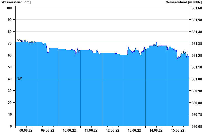Click the 361,18 value on the right axis
The width and height of the screenshot is (204, 140).
click(197, 67)
